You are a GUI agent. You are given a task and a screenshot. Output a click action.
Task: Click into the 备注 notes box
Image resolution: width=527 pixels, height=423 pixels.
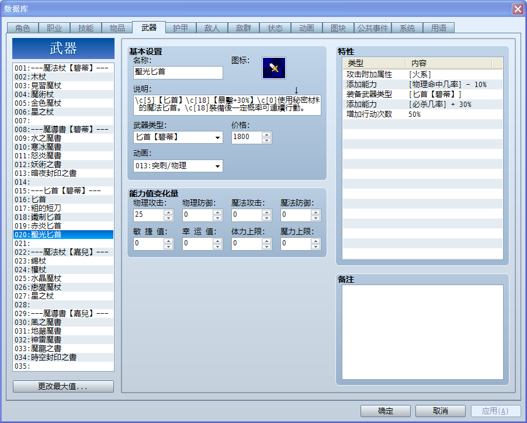[x=422, y=332]
